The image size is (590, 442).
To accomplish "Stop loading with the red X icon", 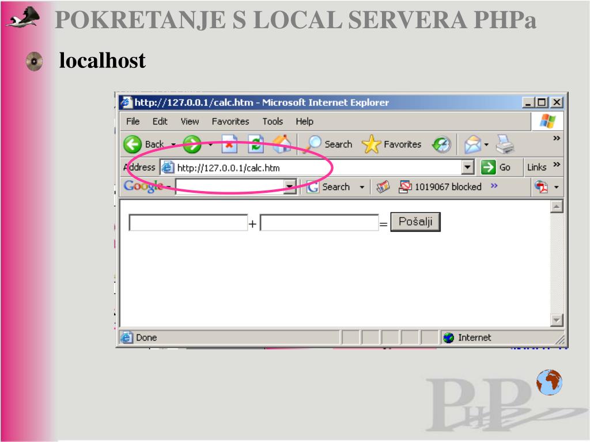I will (229, 144).
